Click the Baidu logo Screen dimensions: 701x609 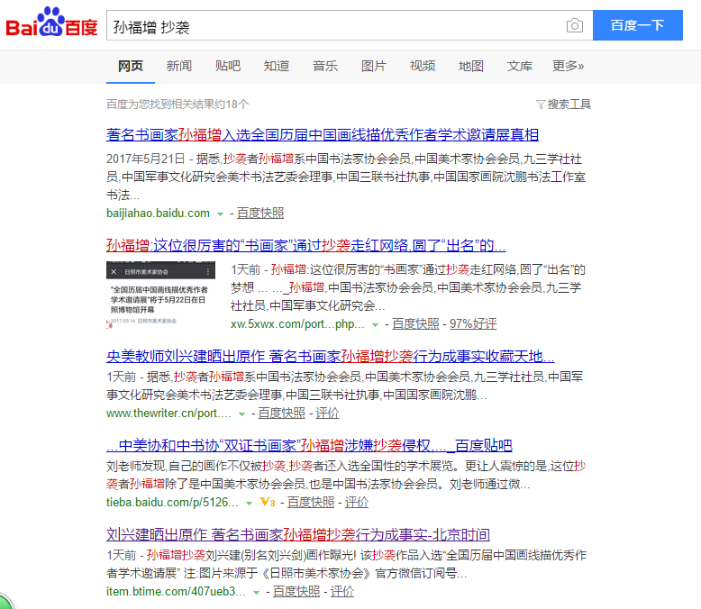point(51,24)
